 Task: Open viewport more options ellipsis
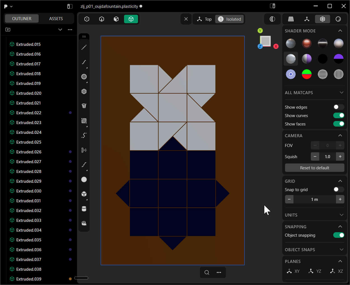(219, 272)
